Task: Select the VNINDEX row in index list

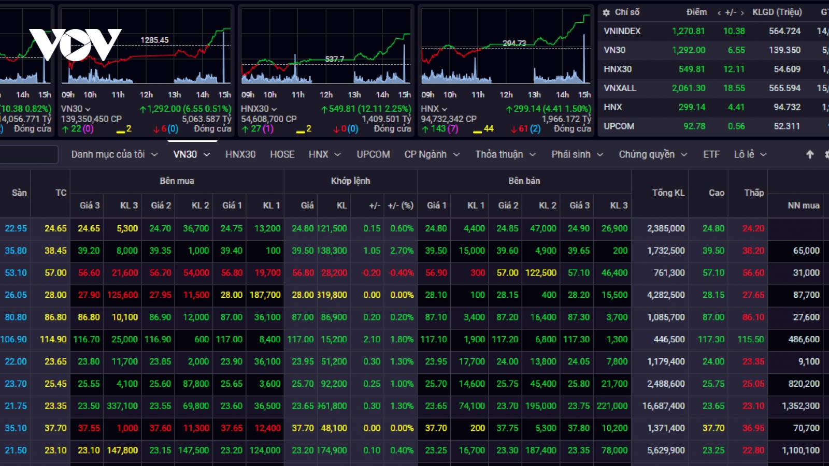Action: (713, 31)
